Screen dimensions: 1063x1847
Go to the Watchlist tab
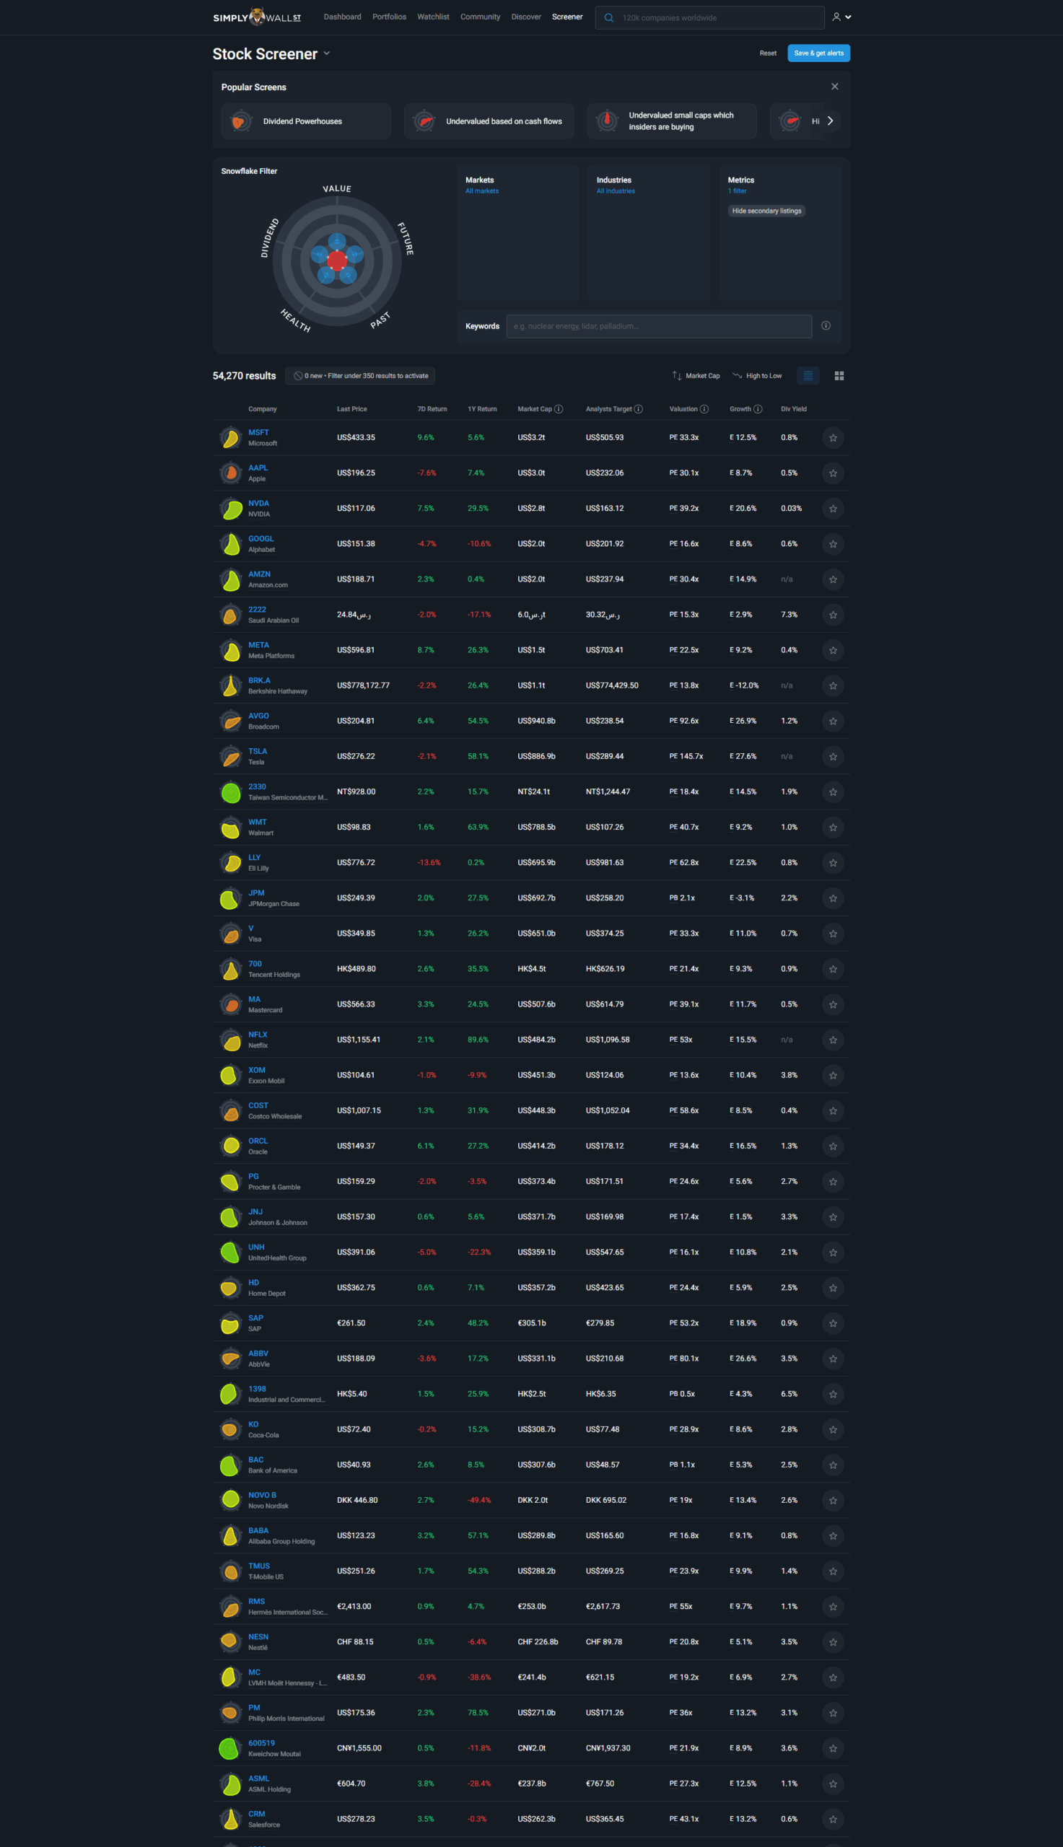433,17
